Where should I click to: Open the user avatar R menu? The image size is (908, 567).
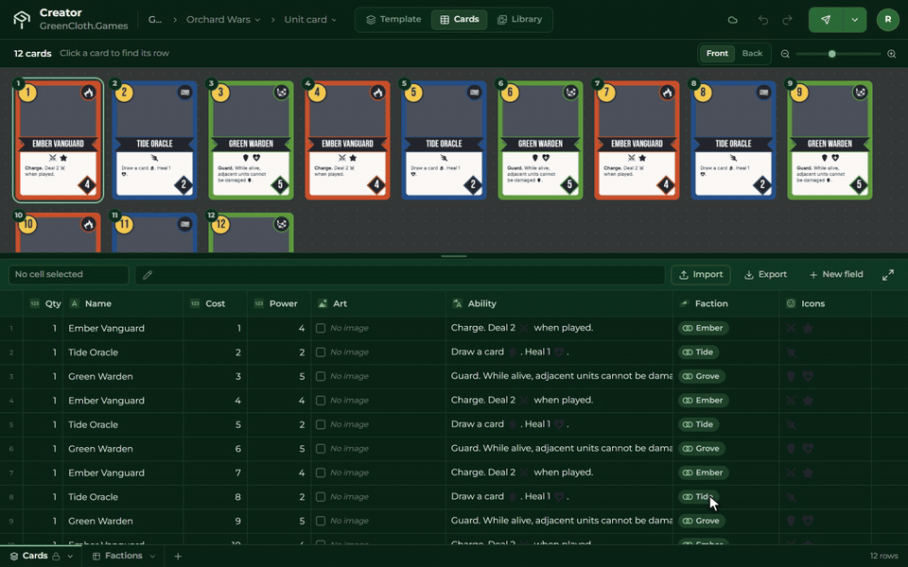(x=888, y=20)
